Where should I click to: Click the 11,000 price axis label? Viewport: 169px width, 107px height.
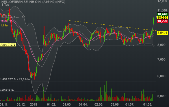tap(162, 10)
